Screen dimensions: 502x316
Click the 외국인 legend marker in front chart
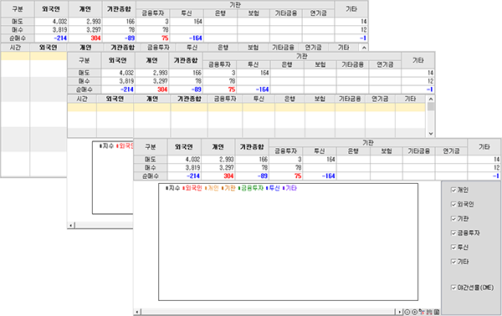tap(184, 188)
